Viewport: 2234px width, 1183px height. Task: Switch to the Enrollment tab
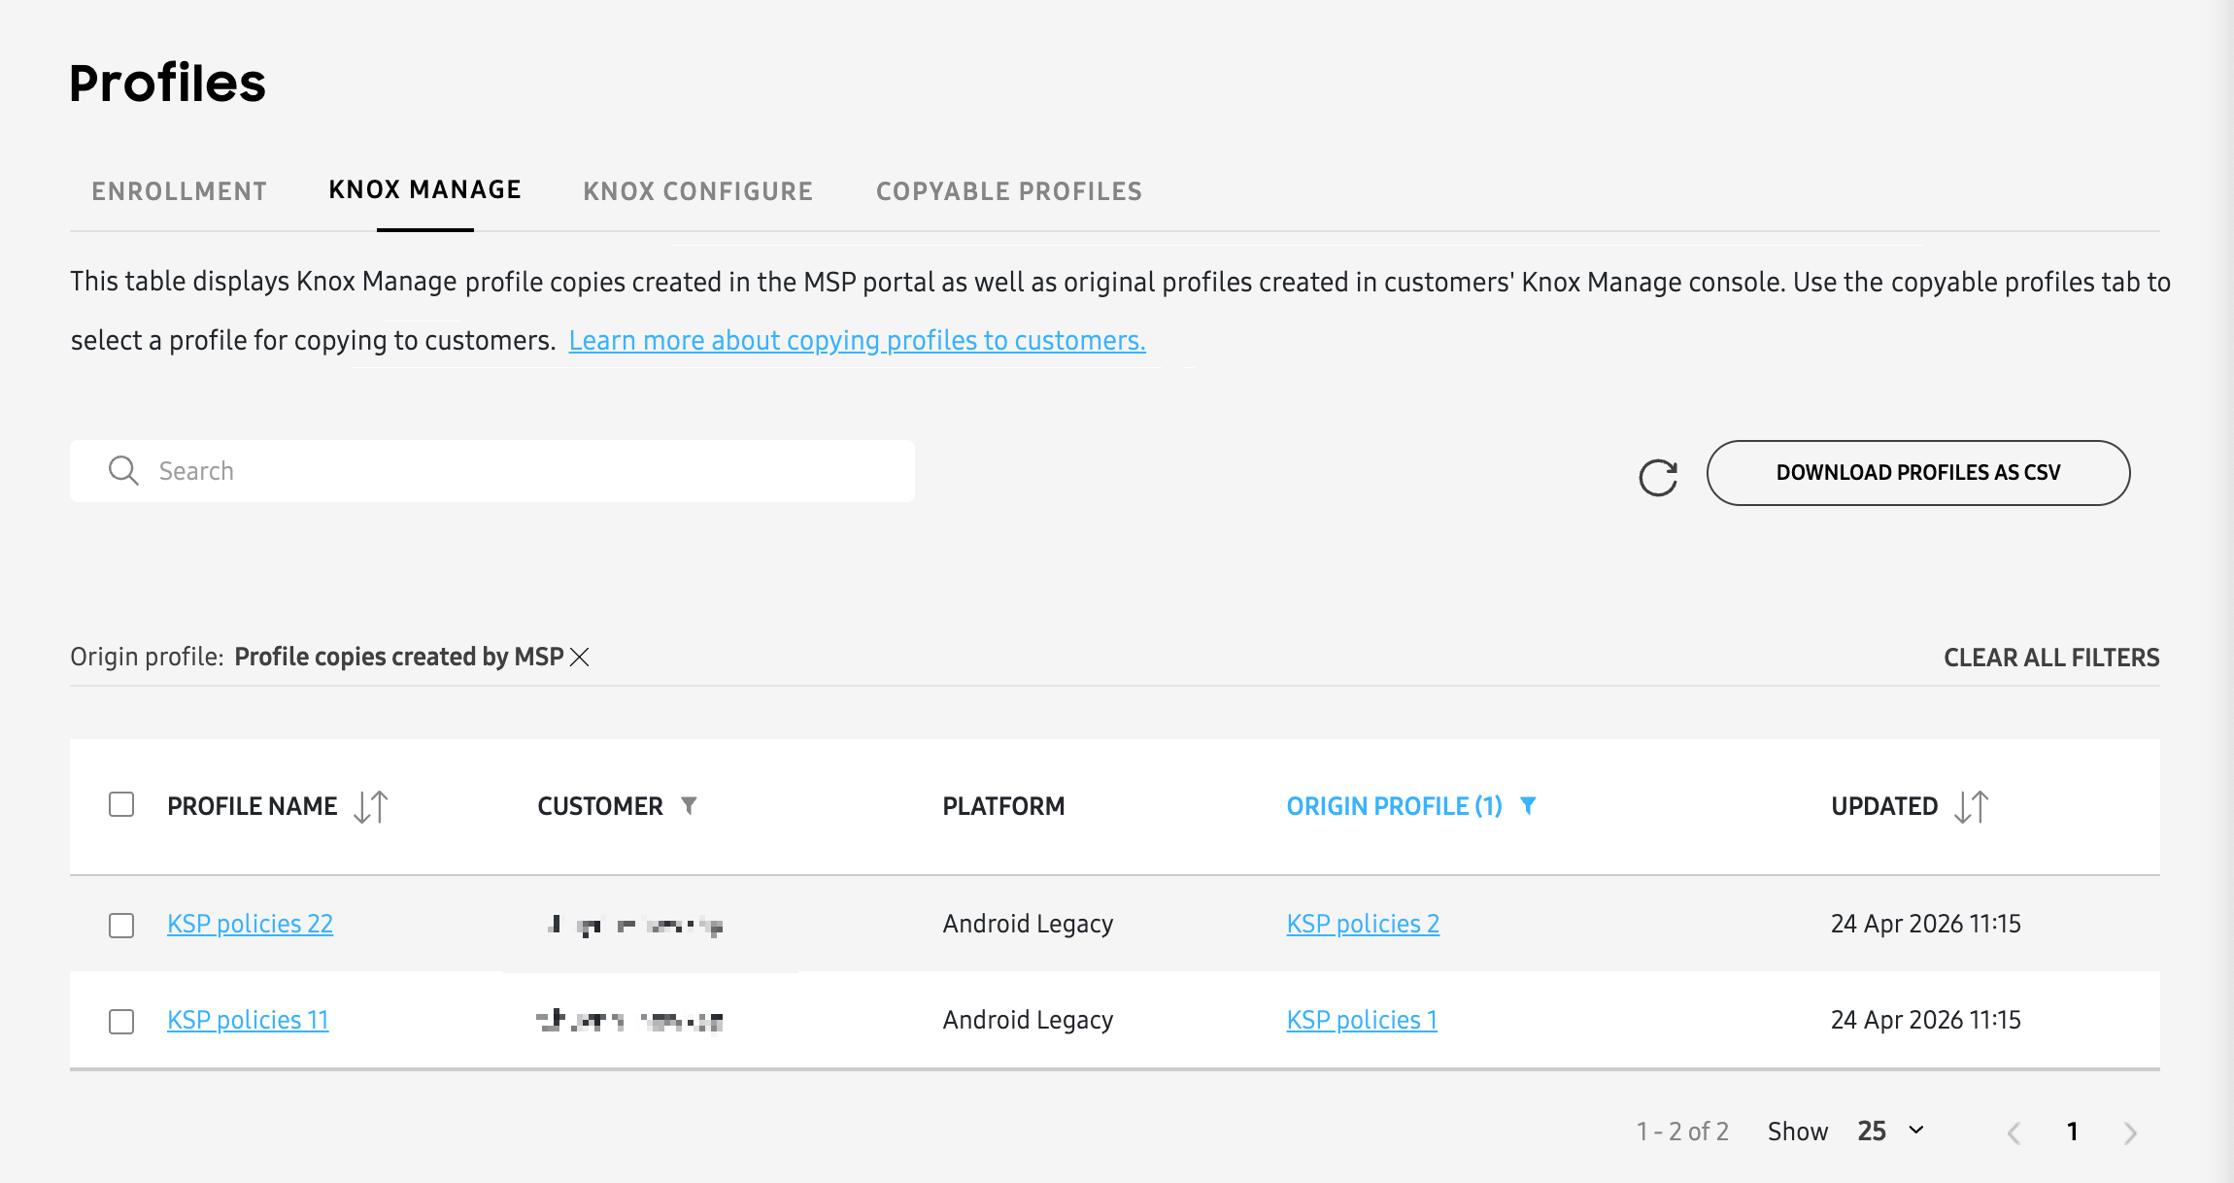[179, 191]
